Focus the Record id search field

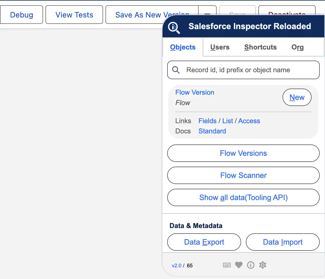pos(248,70)
